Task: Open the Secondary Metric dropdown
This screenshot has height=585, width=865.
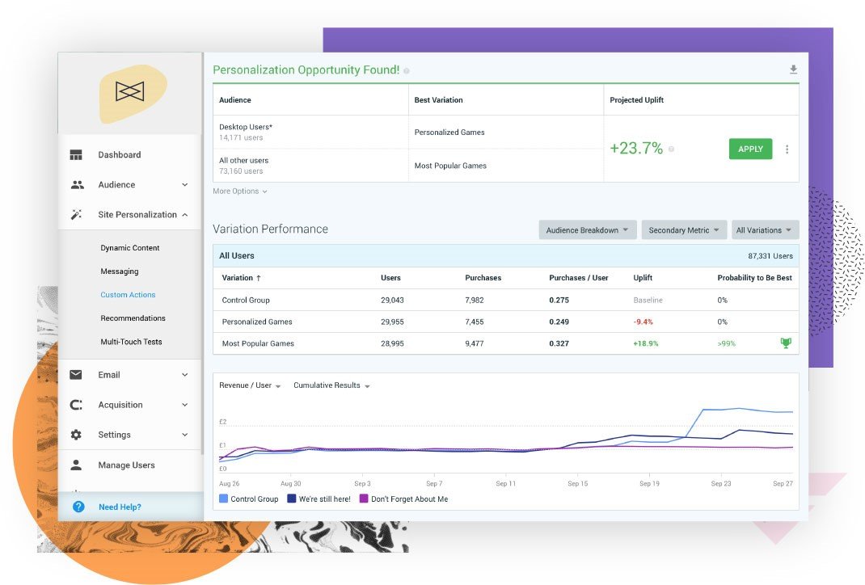Action: pos(684,230)
